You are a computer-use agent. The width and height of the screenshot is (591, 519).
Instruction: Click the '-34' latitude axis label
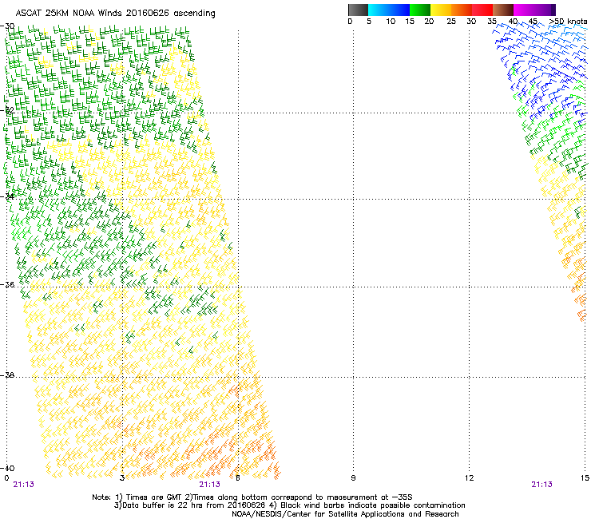[7, 196]
